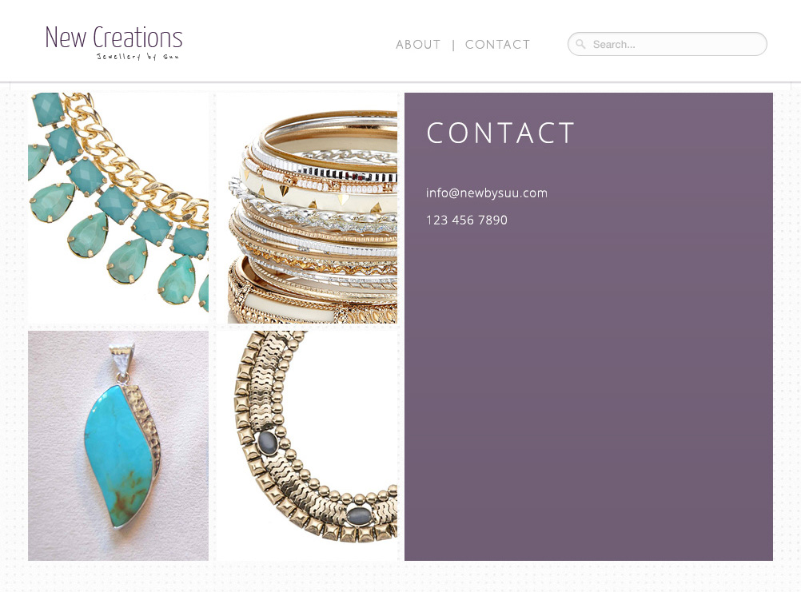Open the CONTACT page from navigation

(497, 45)
